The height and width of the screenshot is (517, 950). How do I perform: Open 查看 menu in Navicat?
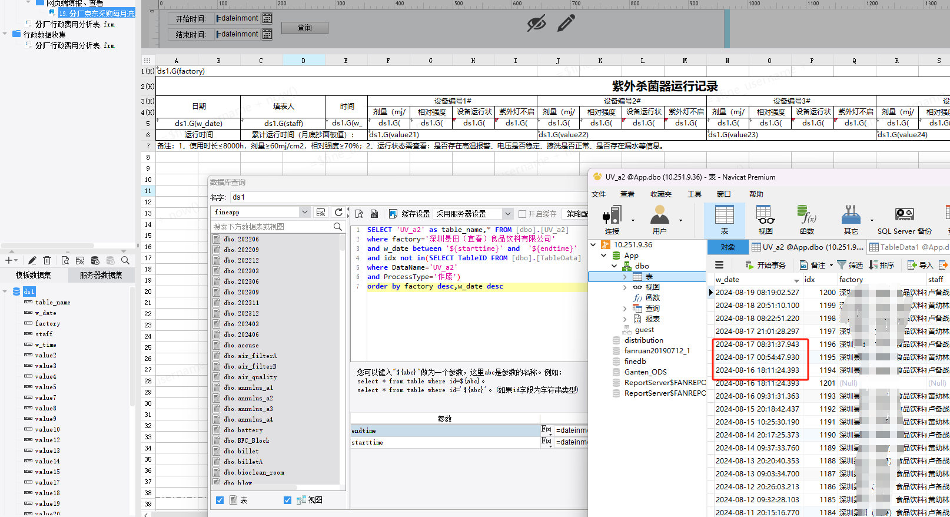point(627,194)
